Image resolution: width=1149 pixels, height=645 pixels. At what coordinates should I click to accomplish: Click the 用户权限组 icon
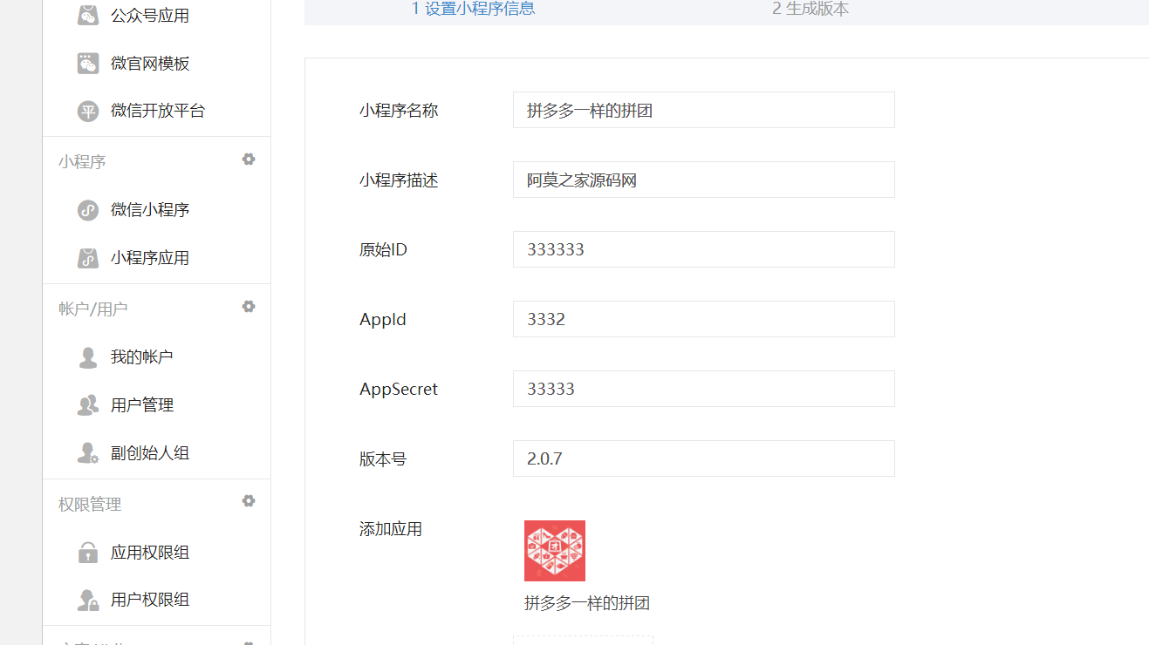88,600
